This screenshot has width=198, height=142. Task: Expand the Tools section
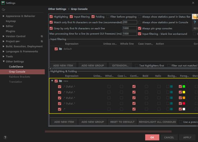tap(4, 57)
